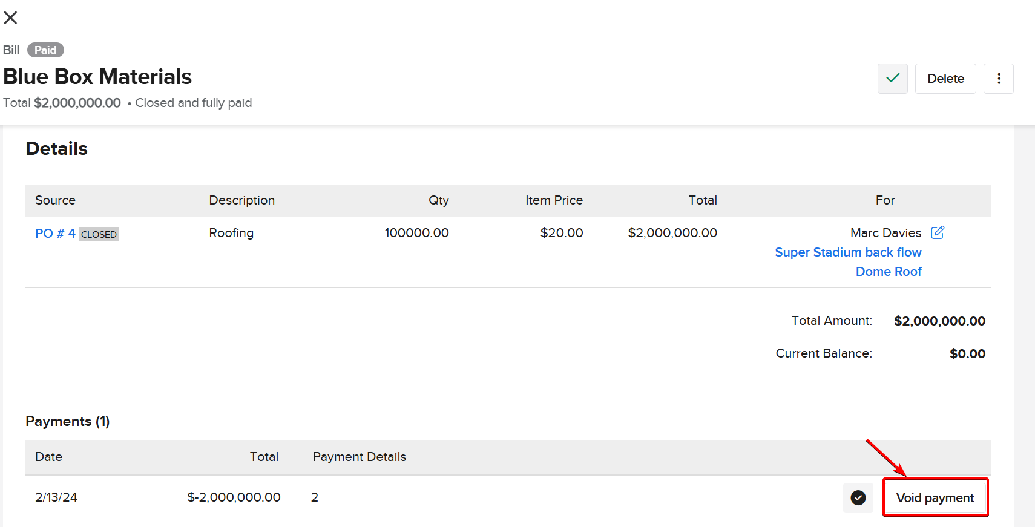Click the Payment Details column header
The image size is (1035, 527).
pos(359,457)
